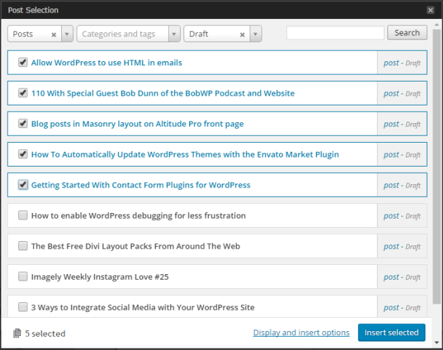Close the Post Selection dialog

click(430, 10)
